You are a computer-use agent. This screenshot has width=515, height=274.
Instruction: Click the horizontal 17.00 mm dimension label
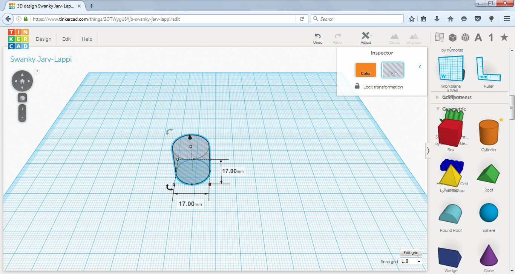coord(190,204)
